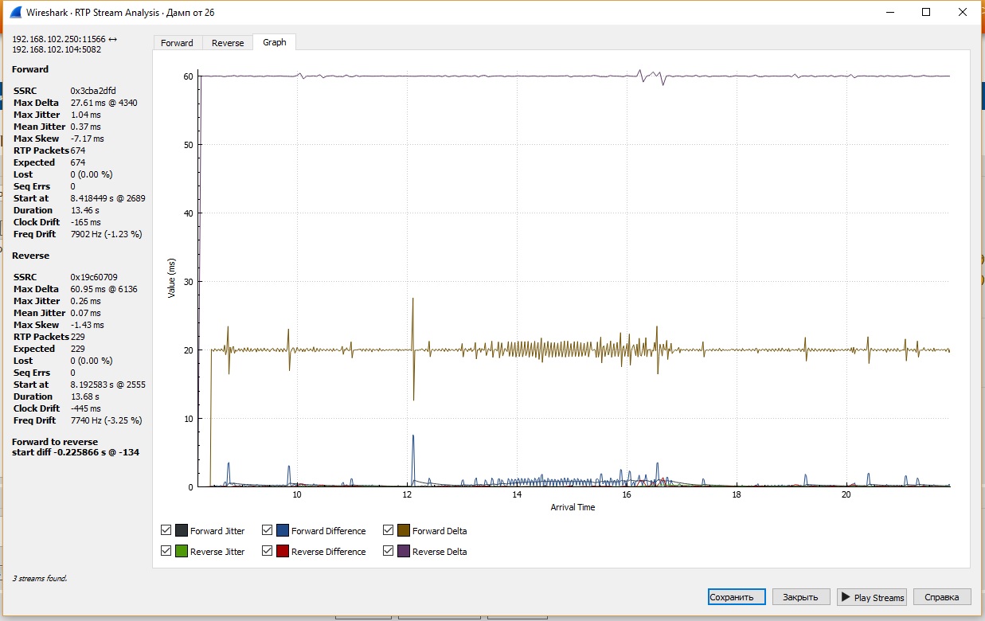The height and width of the screenshot is (621, 985).
Task: Click the dark Forward Jitter color swatch
Action: point(182,530)
